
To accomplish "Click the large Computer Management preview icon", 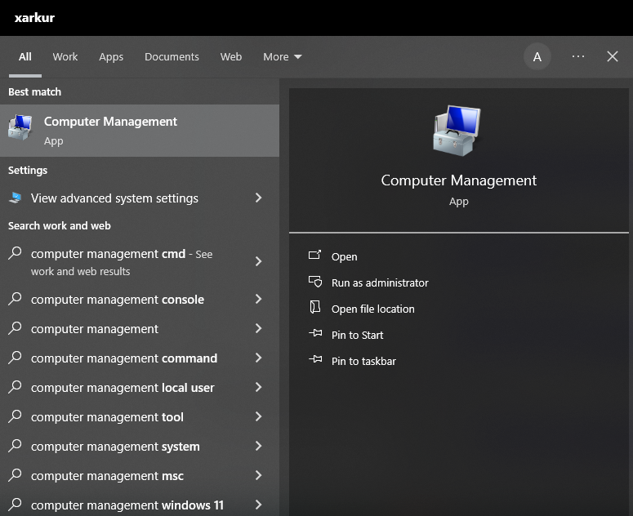I will click(457, 131).
